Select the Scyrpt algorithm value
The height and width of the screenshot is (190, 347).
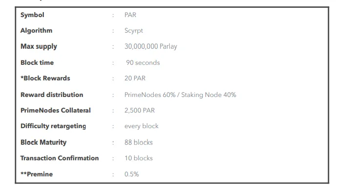(134, 31)
